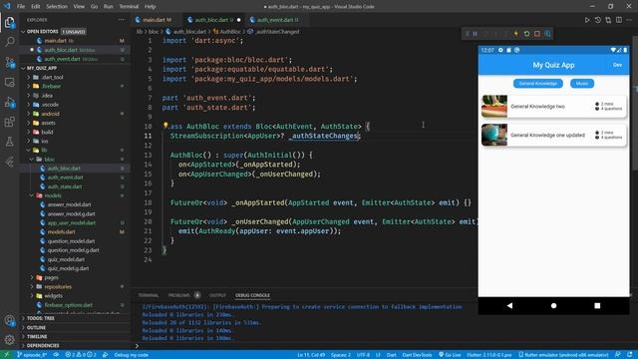Open the Testing flask view
The image size is (638, 359).
click(9, 142)
